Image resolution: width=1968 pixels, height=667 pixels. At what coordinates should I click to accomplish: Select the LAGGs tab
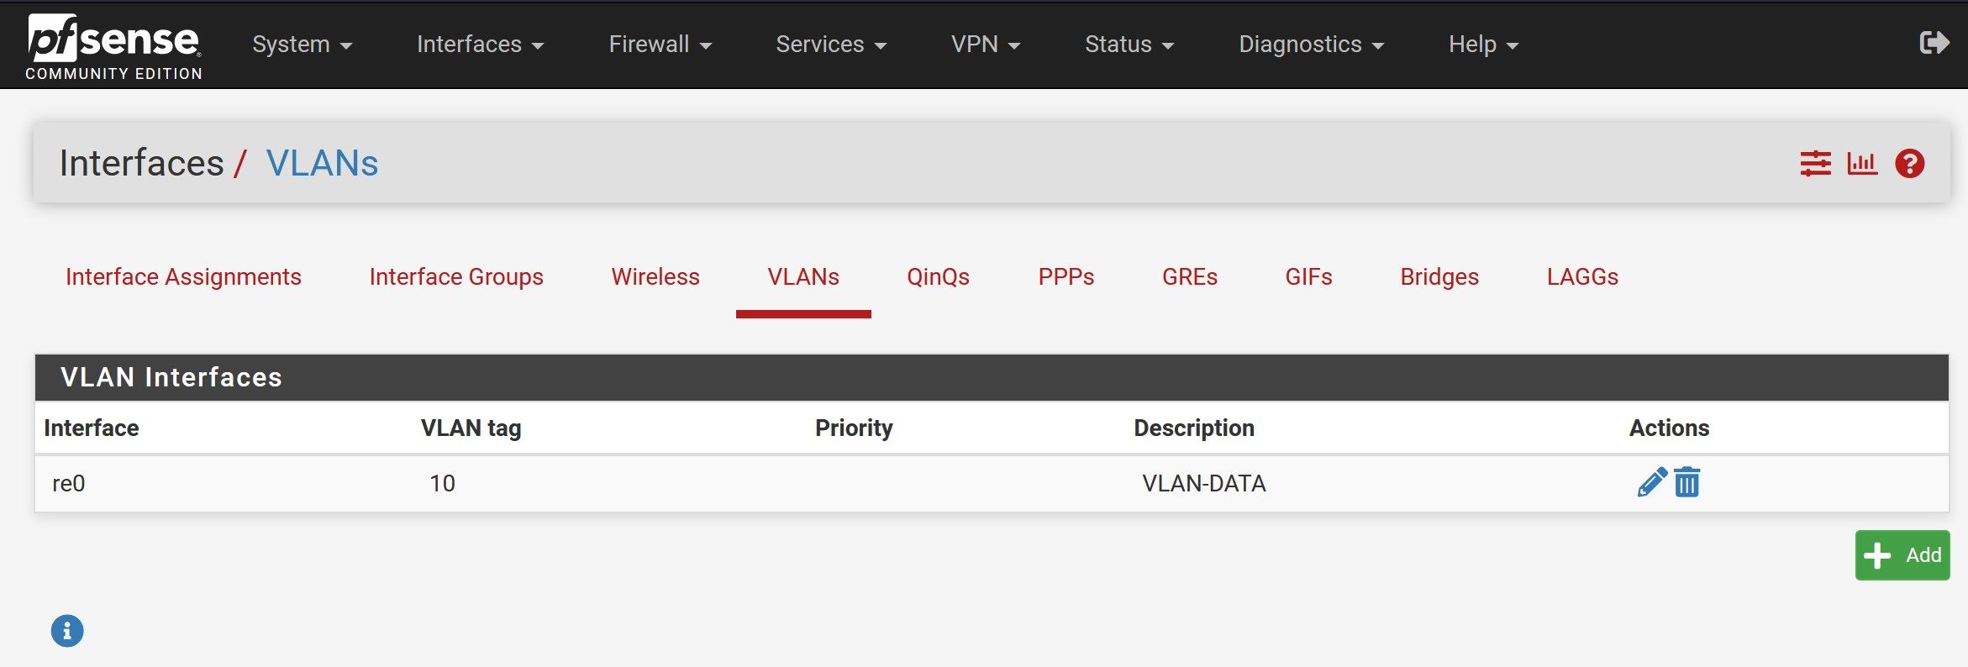[x=1582, y=276]
